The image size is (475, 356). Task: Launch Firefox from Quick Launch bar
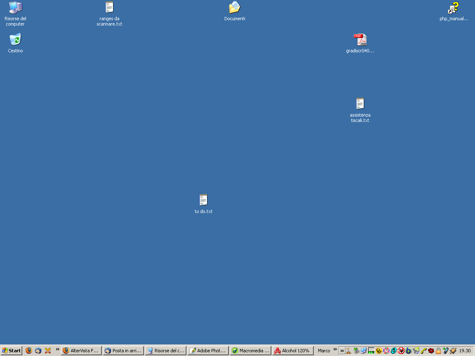29,351
